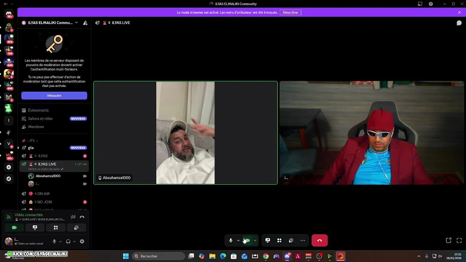466x262 pixels.
Task: Join the ILYAS voice channel
Action: click(x=54, y=156)
